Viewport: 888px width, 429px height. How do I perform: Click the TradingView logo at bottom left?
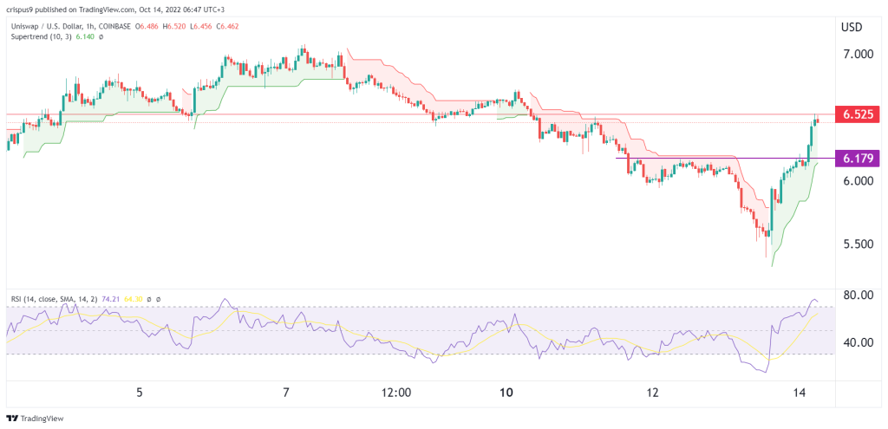35,419
